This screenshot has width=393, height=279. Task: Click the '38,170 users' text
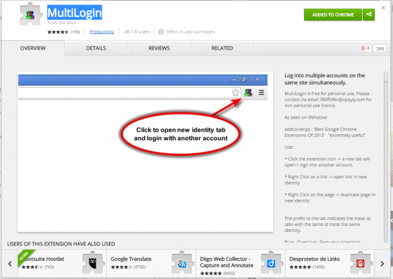(x=137, y=32)
